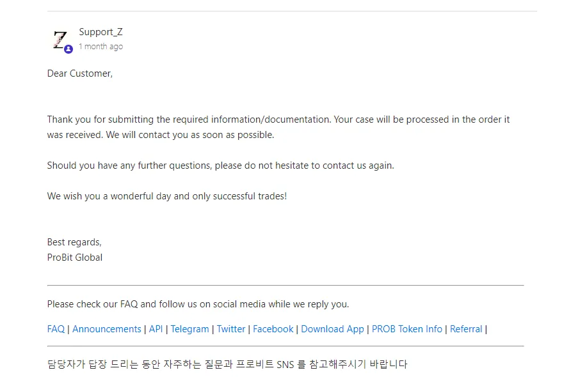This screenshot has height=377, width=562.
Task: Open the Support_Z author name
Action: (x=100, y=32)
